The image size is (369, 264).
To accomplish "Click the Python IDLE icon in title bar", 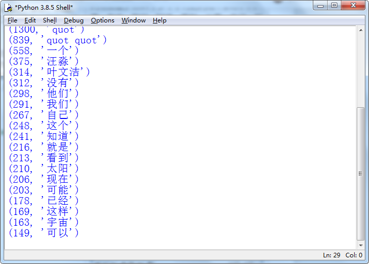I will coord(9,8).
